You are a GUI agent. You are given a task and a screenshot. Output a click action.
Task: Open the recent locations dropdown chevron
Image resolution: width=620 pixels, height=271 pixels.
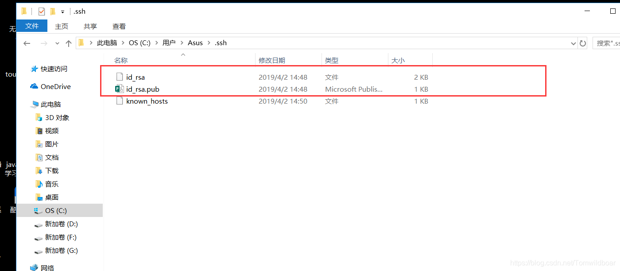pyautogui.click(x=57, y=43)
